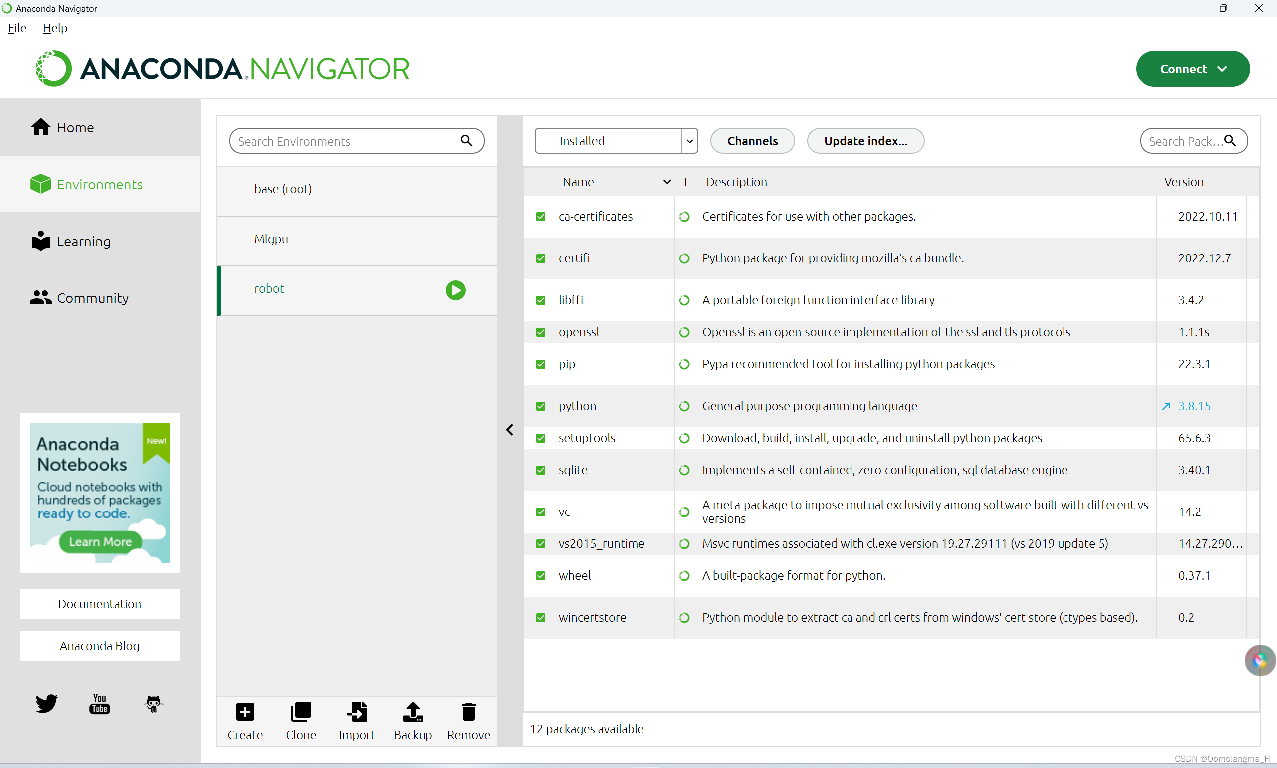Screen dimensions: 1277x768
Task: Click the type circle icon for wheel
Action: (684, 576)
